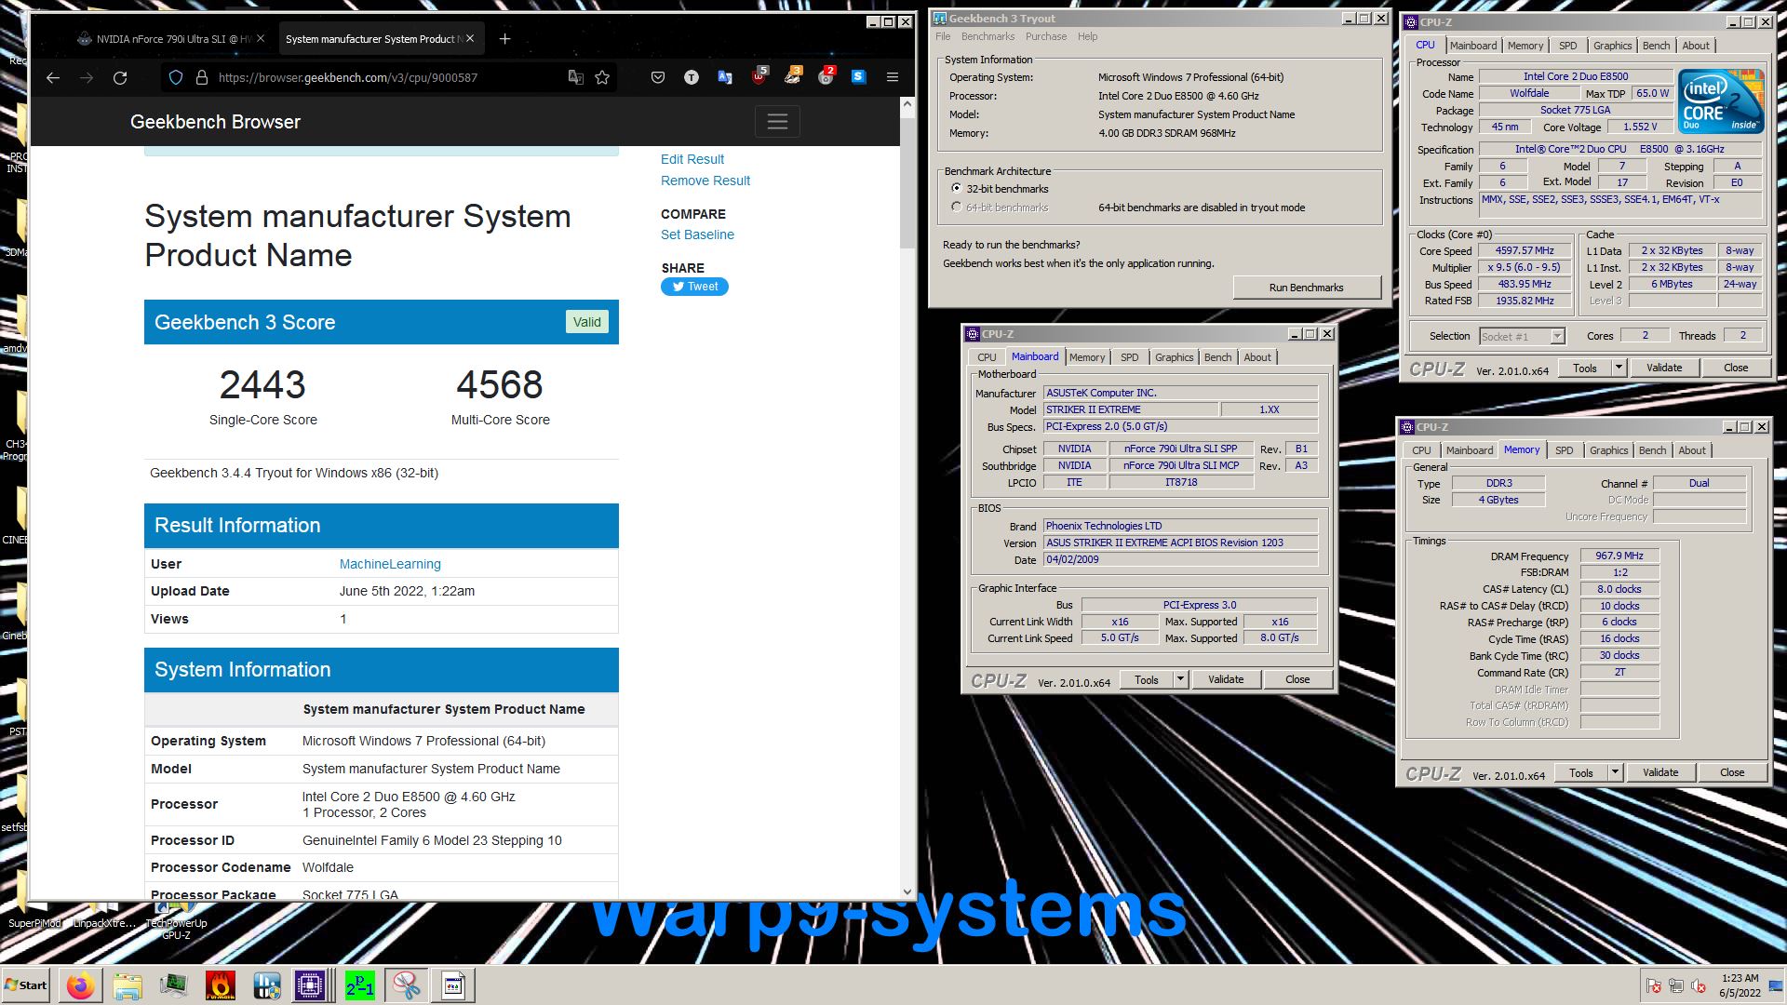Open Edit Result link
Screen dimensions: 1787x1005
point(692,160)
